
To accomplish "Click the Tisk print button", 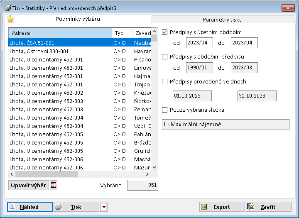I will point(76,207).
